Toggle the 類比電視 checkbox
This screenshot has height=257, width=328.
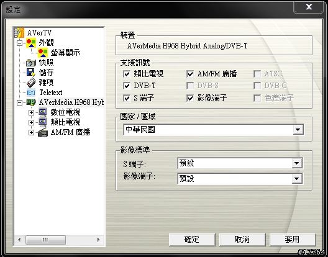click(127, 74)
